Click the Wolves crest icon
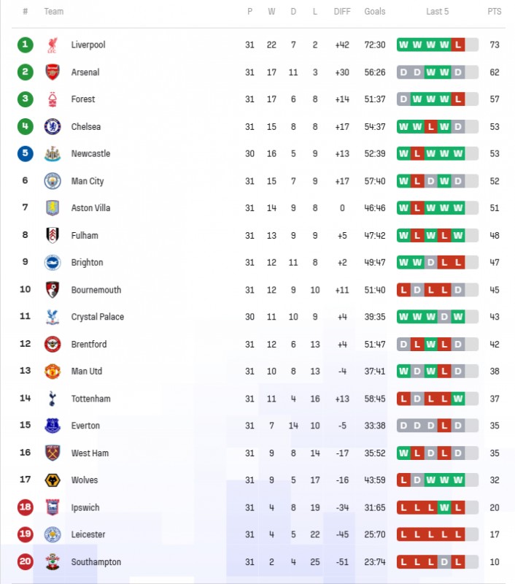Screen dimensions: 515x584 click(53, 480)
